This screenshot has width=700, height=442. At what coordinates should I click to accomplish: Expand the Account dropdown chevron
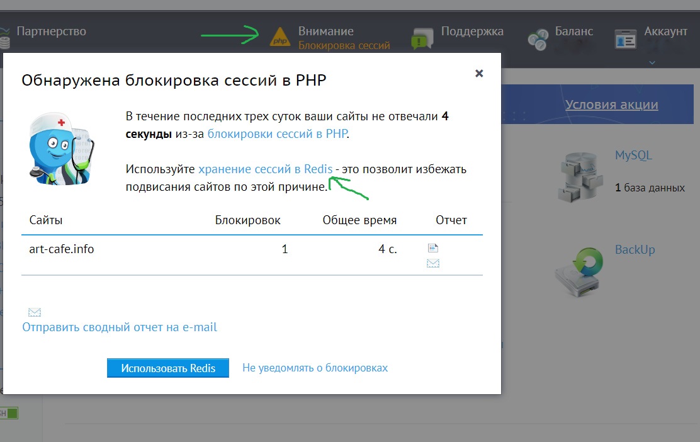[x=652, y=62]
